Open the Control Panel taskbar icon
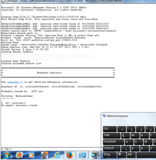156x160 pixels. 82,155
